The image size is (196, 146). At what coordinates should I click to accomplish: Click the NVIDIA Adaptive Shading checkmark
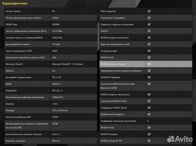coord(149,64)
